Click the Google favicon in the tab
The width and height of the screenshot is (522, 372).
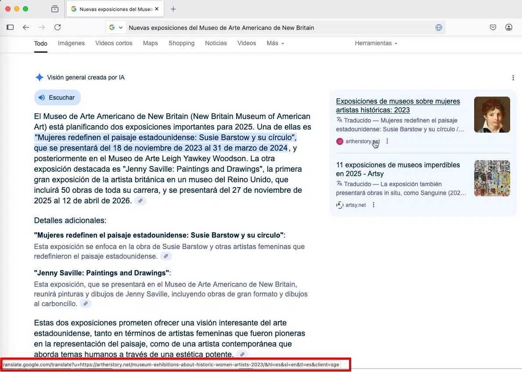click(x=74, y=9)
